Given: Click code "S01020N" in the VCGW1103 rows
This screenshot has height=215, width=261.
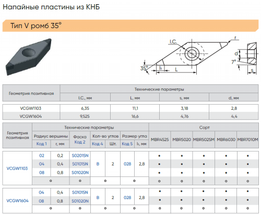Looking at the screenshot, I should point(80,173).
